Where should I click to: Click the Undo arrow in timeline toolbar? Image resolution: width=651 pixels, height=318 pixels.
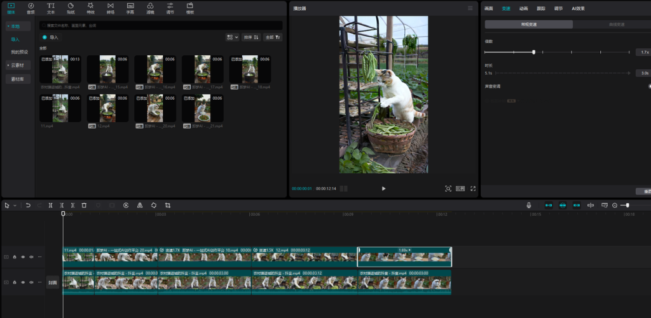tap(28, 205)
